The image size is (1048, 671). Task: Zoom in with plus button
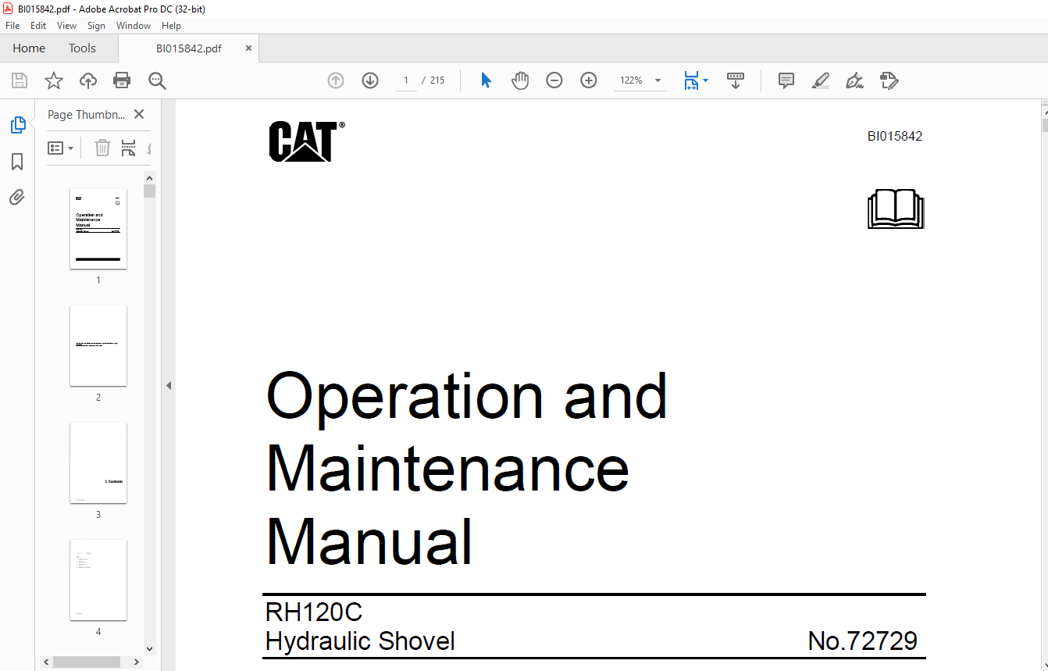point(589,80)
